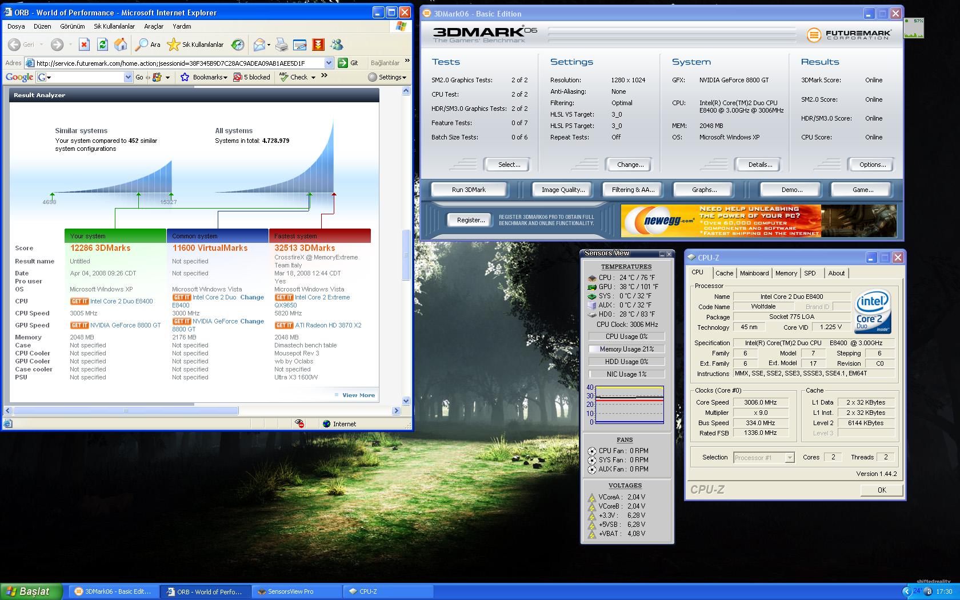Click the CPU Fan icon
Screen dimensions: 960x600
click(592, 451)
